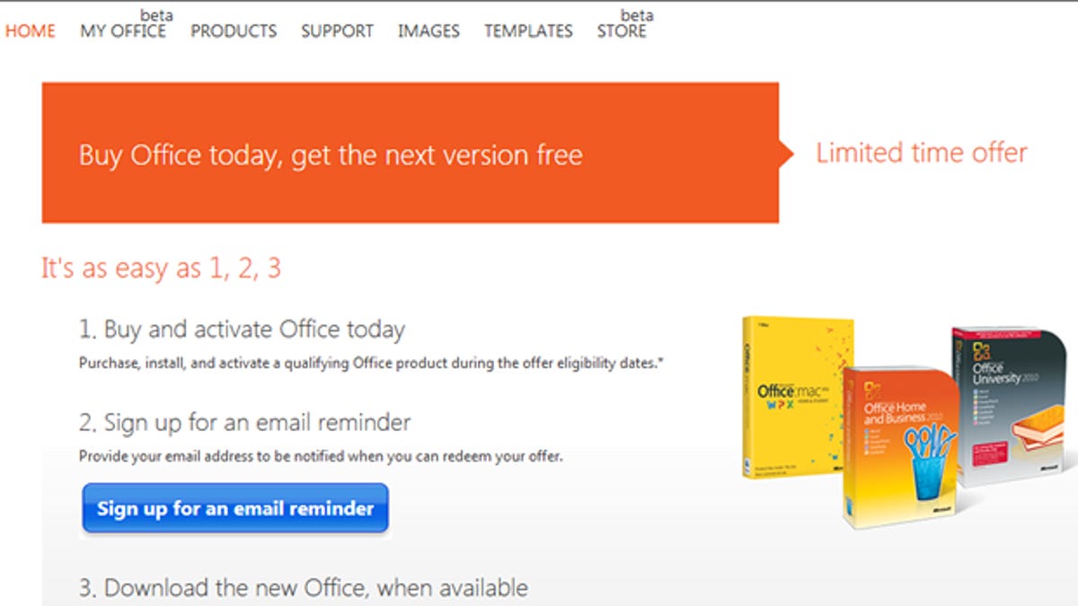Click the beta label above STORE
This screenshot has height=606, width=1078.
coord(637,15)
